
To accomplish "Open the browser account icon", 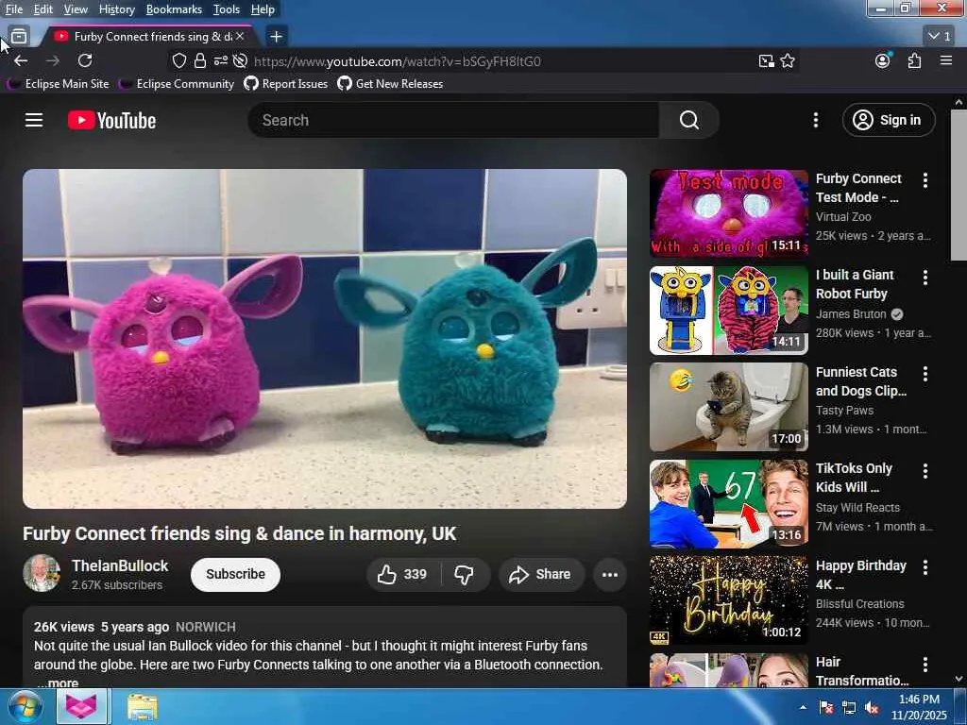I will click(883, 60).
